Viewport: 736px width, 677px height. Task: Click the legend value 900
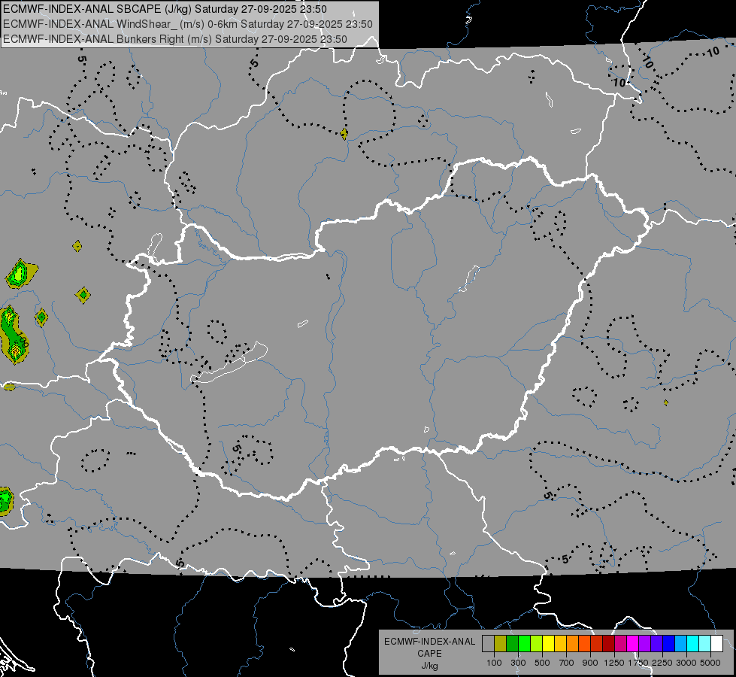pyautogui.click(x=590, y=663)
